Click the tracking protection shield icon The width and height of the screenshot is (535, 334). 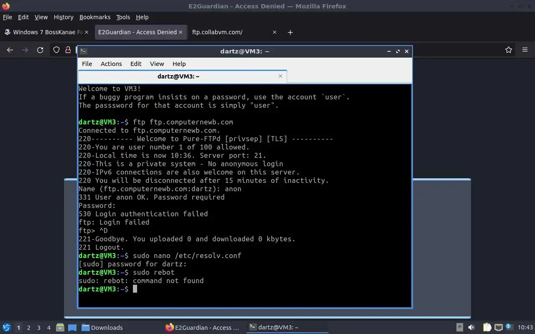56,50
